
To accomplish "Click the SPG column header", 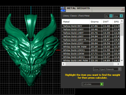I will click(116, 22).
